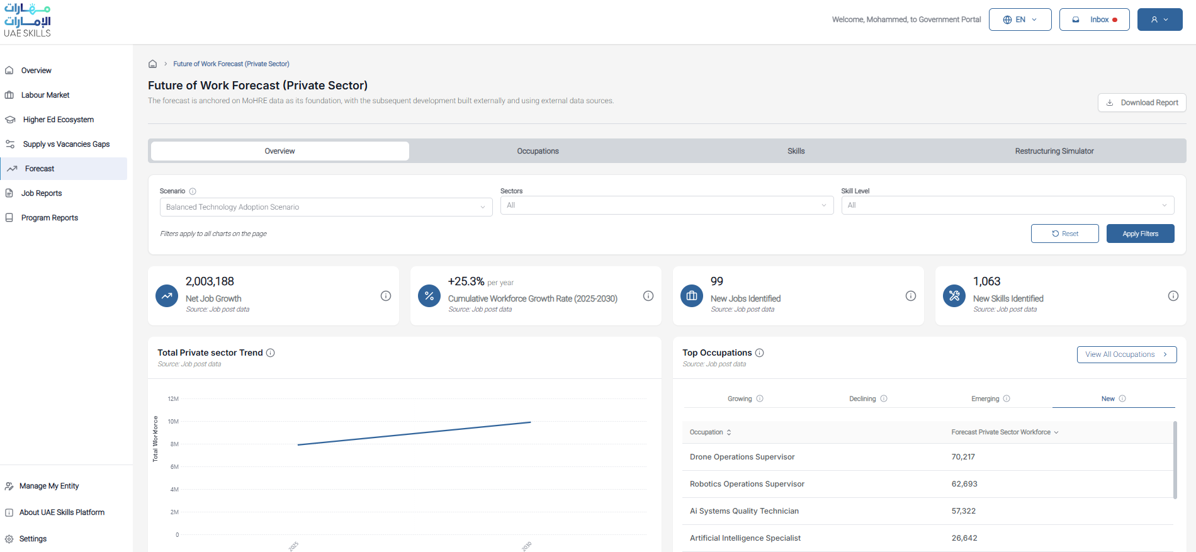Click the Apply Filters button
This screenshot has height=552, width=1196.
[x=1141, y=234]
